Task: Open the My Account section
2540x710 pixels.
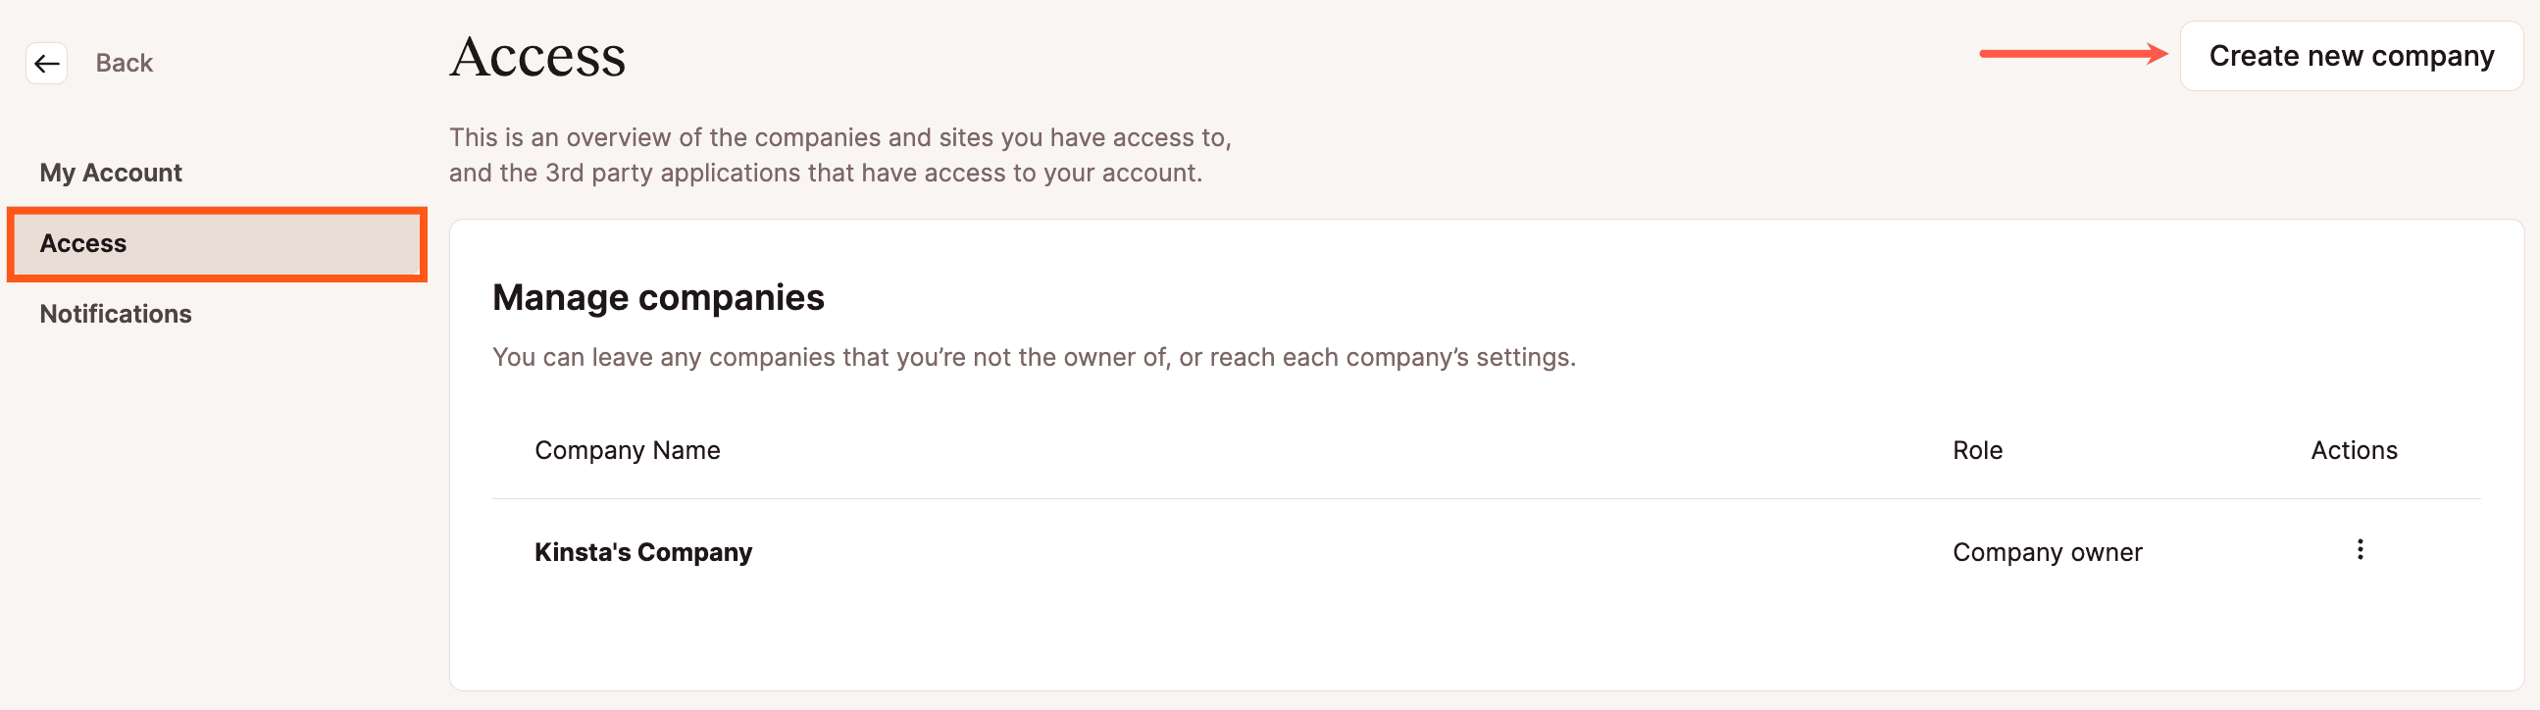Action: (111, 174)
